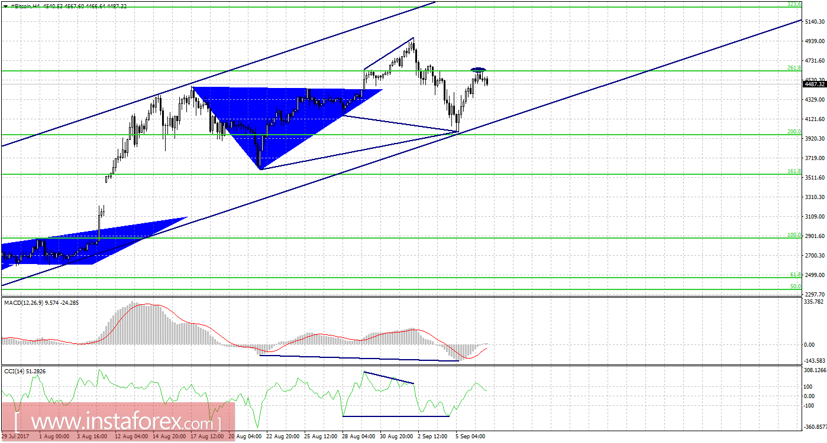Screen dimensions: 827x443
Task: Click the -360.8577 CCI scale value
Action: pyautogui.click(x=814, y=427)
